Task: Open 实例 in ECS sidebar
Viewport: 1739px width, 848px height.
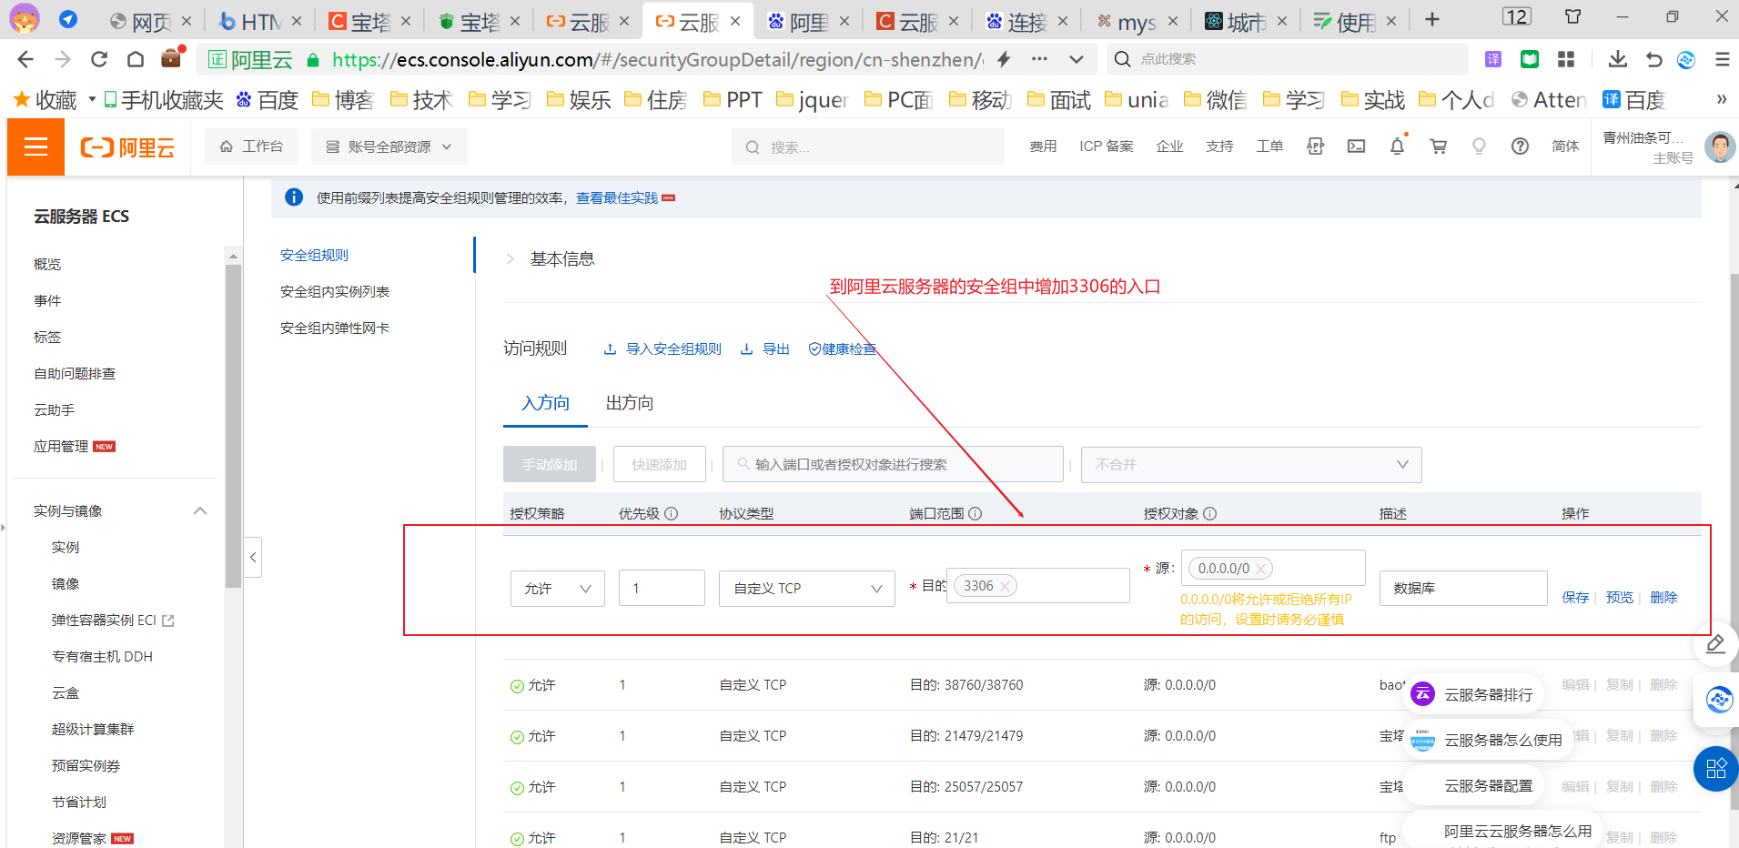Action: coord(66,548)
